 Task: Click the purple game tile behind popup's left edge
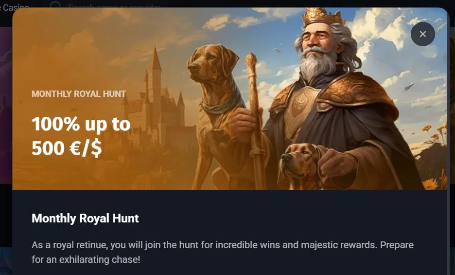6,105
